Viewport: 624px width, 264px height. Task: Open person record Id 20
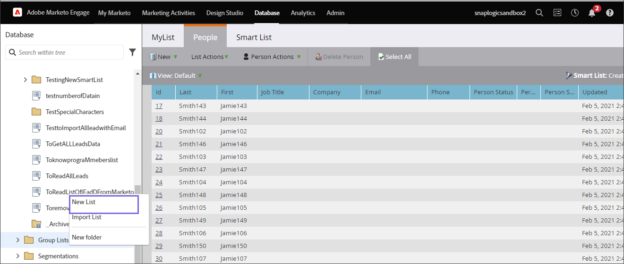(x=159, y=131)
